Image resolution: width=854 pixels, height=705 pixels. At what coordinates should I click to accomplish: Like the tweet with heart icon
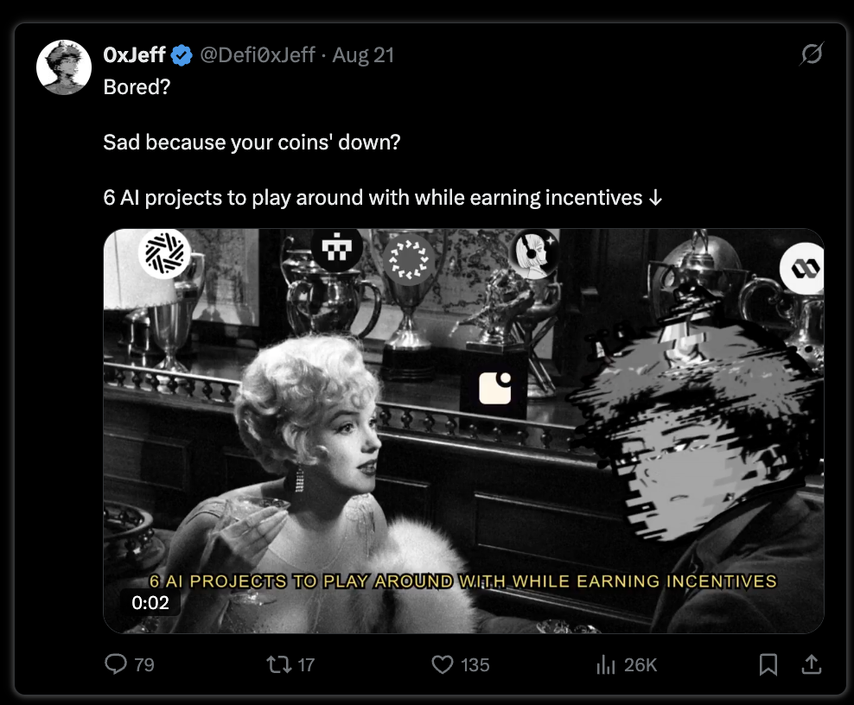click(x=443, y=664)
